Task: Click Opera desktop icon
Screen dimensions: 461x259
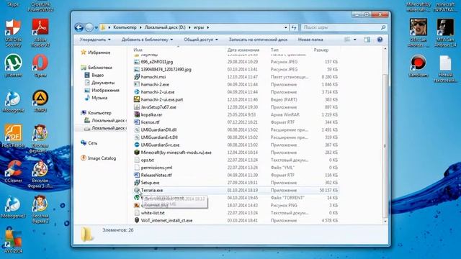Action: point(40,65)
